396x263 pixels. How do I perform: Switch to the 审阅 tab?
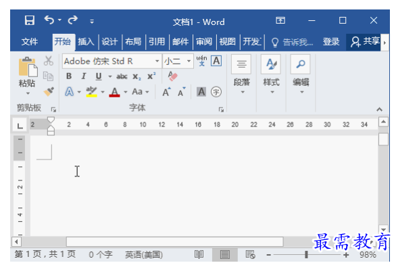(x=204, y=42)
